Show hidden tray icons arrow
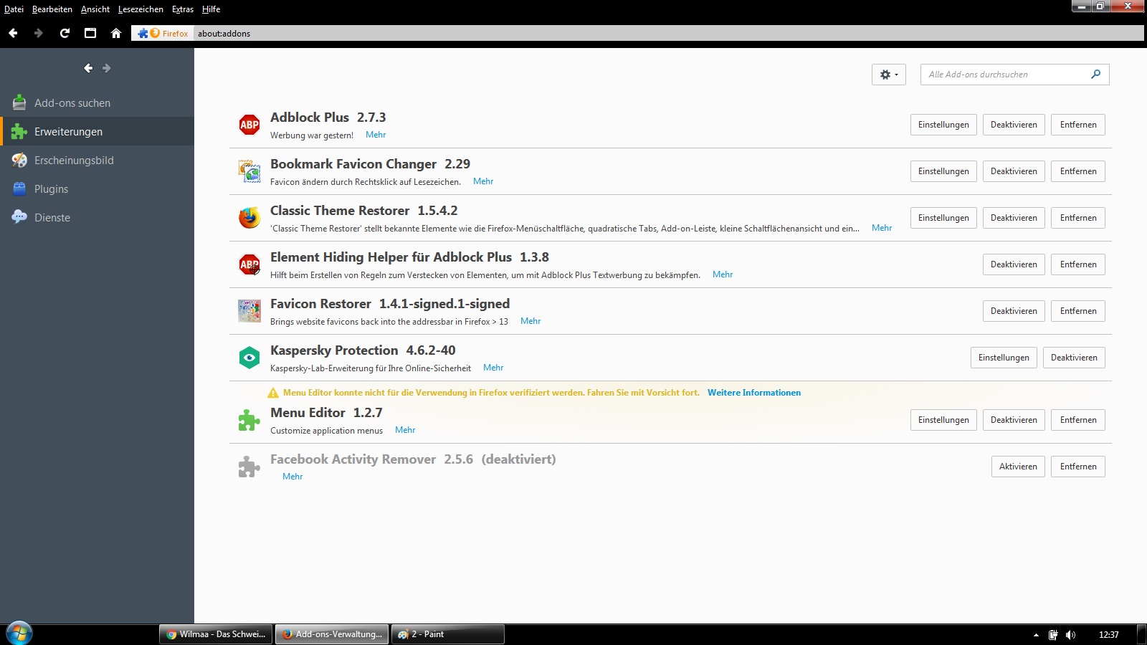 (1036, 635)
